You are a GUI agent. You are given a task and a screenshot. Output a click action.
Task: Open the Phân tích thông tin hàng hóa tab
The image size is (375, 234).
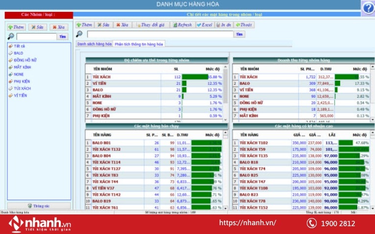coord(139,44)
